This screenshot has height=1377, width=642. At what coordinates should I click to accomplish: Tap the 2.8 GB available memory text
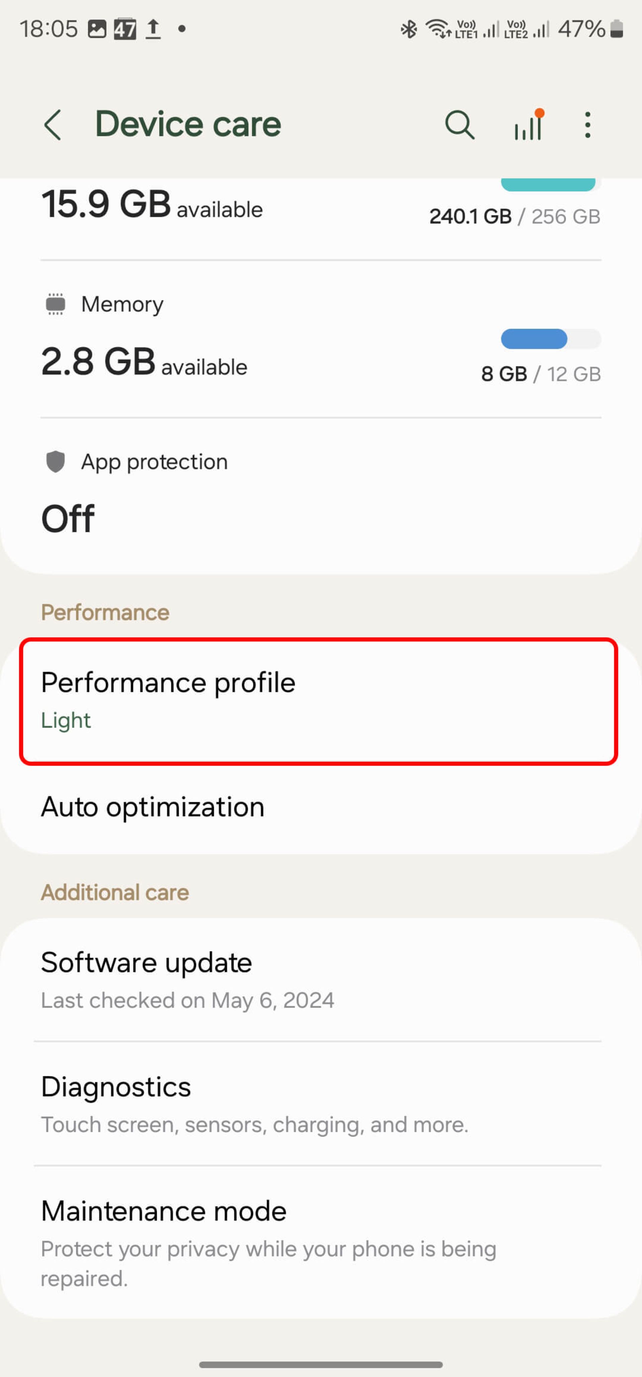pyautogui.click(x=144, y=363)
